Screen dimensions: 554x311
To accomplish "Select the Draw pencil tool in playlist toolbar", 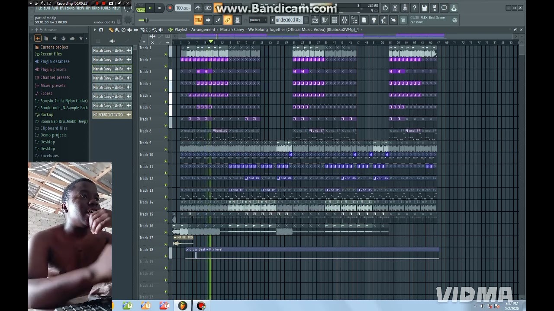I will point(111,29).
